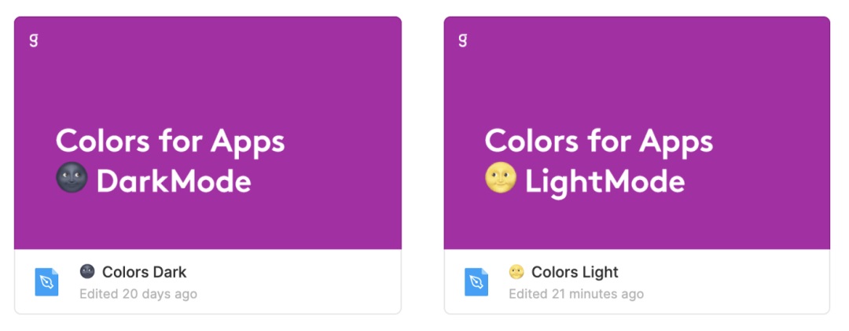The width and height of the screenshot is (849, 331).
Task: Select "Colors for Apps" heading on the dark cover
Action: (x=170, y=142)
